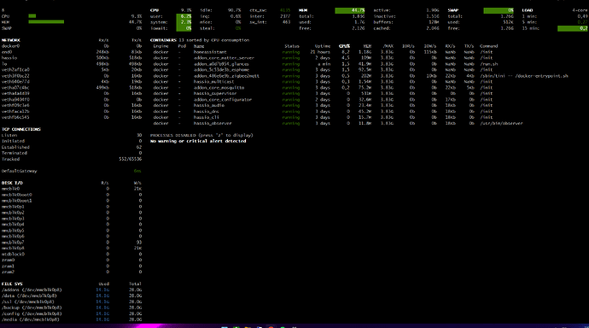Viewport: 589px width, 328px height.
Task: Select the mmcblk0p8 disk row
Action: coord(72,249)
